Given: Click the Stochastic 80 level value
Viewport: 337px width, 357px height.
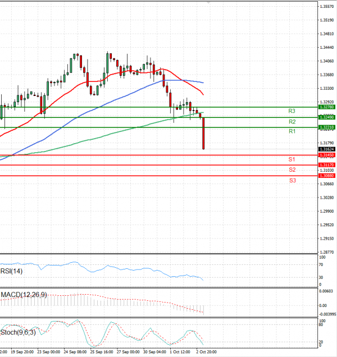Looking at the screenshot, I should click(321, 324).
